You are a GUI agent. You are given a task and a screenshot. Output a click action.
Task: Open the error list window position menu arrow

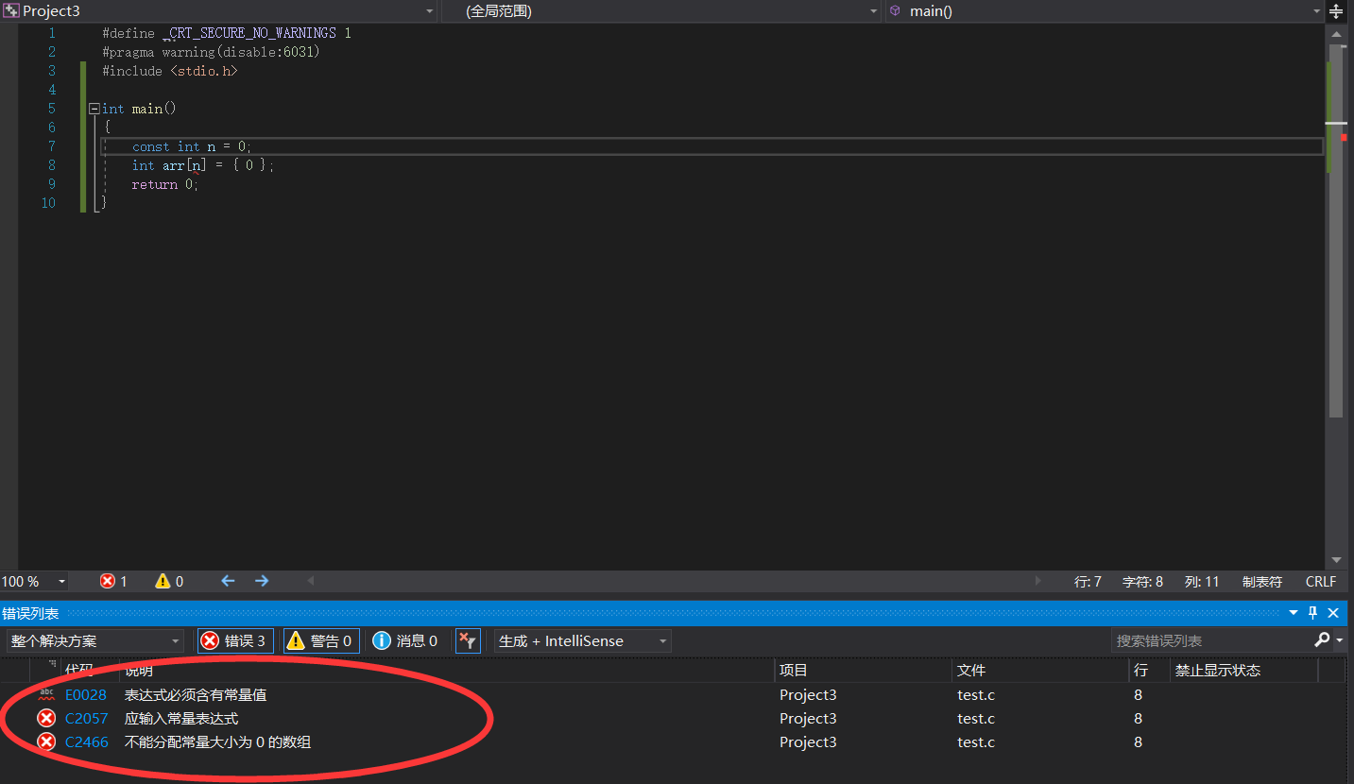tap(1294, 613)
